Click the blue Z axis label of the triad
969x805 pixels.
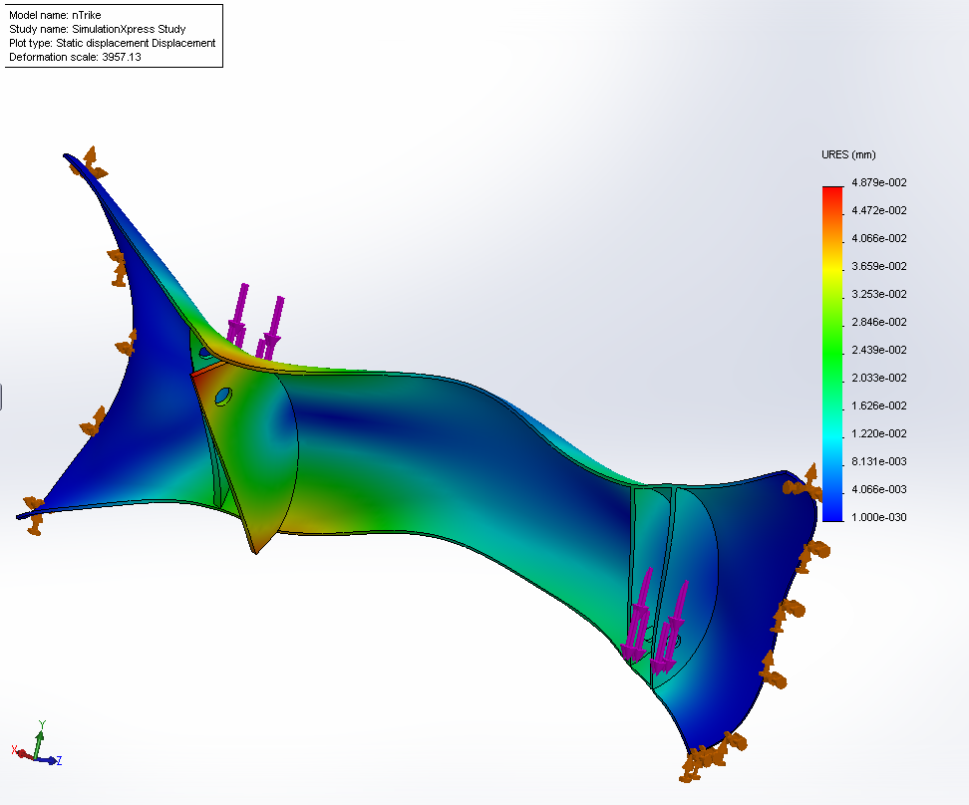click(60, 760)
